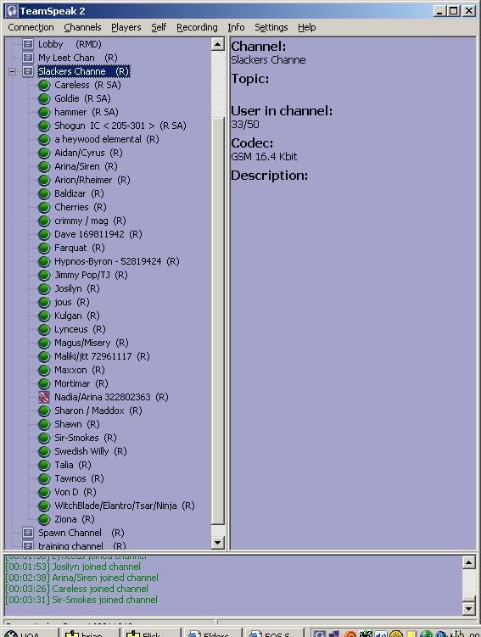
Task: Click log entry 'Josilyn joined channel'
Action: [73, 567]
